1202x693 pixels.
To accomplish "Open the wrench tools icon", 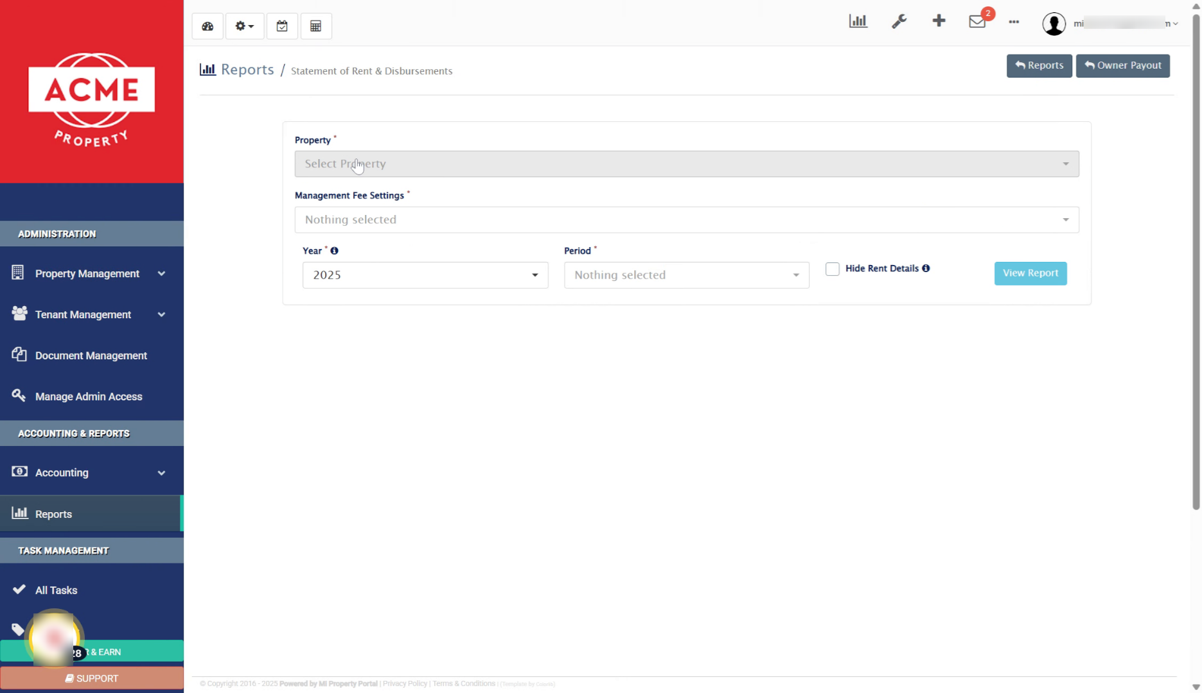I will coord(899,21).
